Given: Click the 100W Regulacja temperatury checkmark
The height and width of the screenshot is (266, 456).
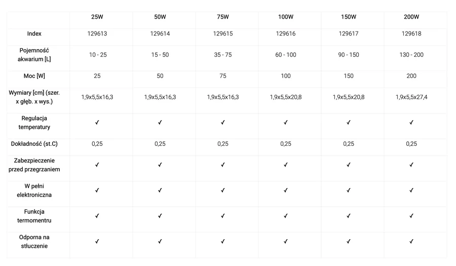Looking at the screenshot, I should (x=286, y=123).
